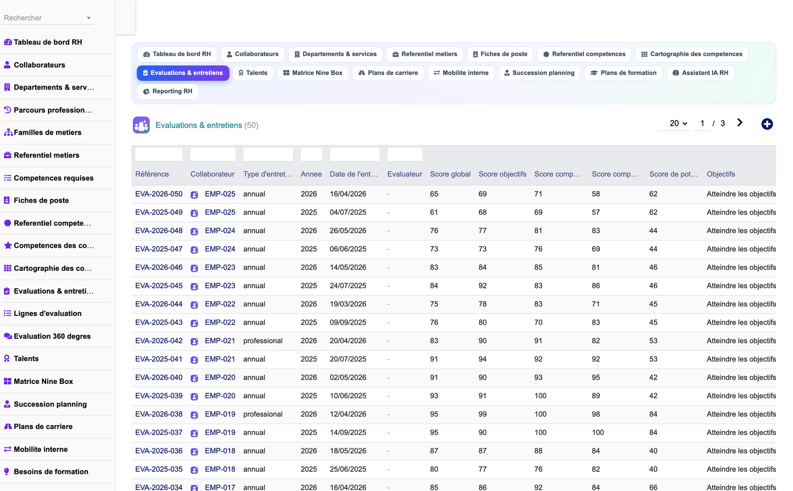Click the blue add evaluation plus icon
The image size is (793, 491).
click(x=767, y=124)
